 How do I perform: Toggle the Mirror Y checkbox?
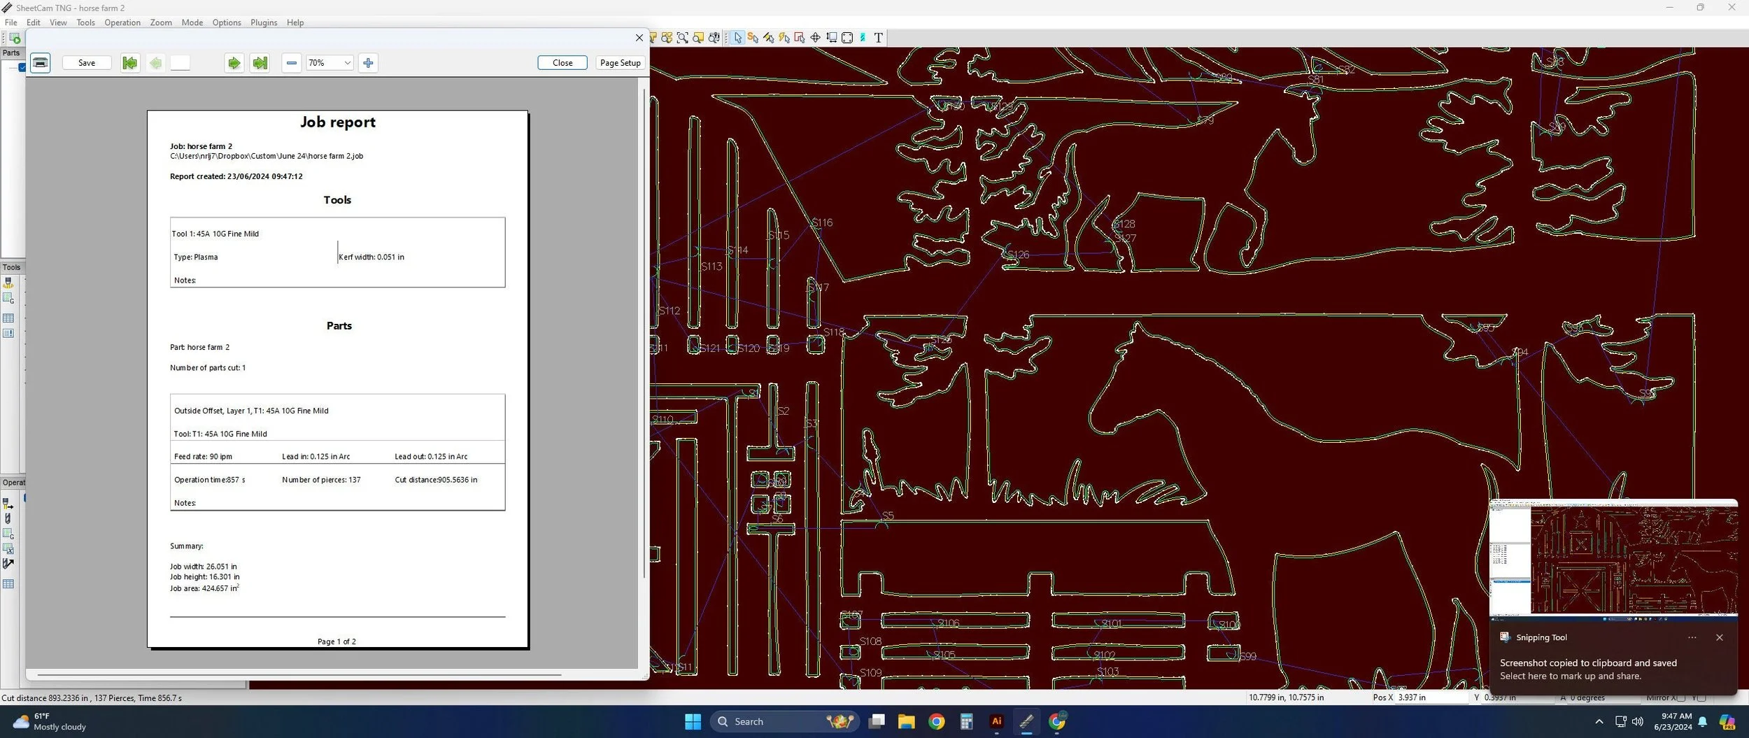coord(1701,697)
